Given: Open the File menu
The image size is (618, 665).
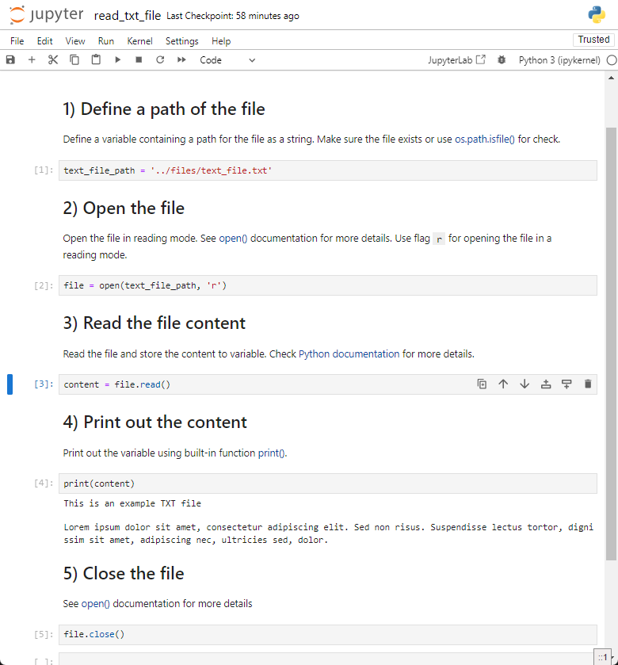Looking at the screenshot, I should coord(17,41).
